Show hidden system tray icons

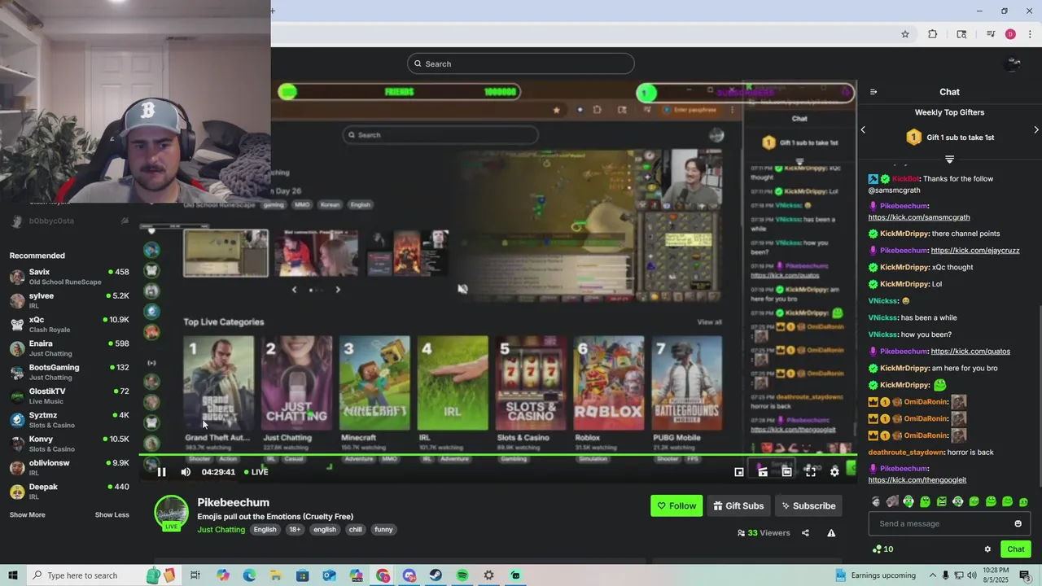click(x=931, y=575)
